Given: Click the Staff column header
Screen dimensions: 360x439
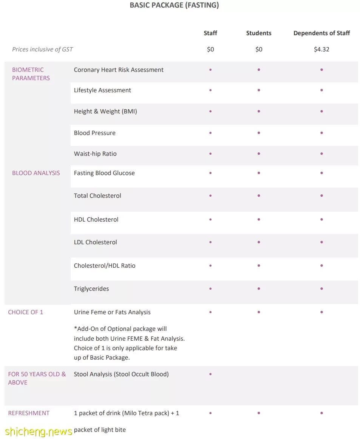Looking at the screenshot, I should coord(210,33).
